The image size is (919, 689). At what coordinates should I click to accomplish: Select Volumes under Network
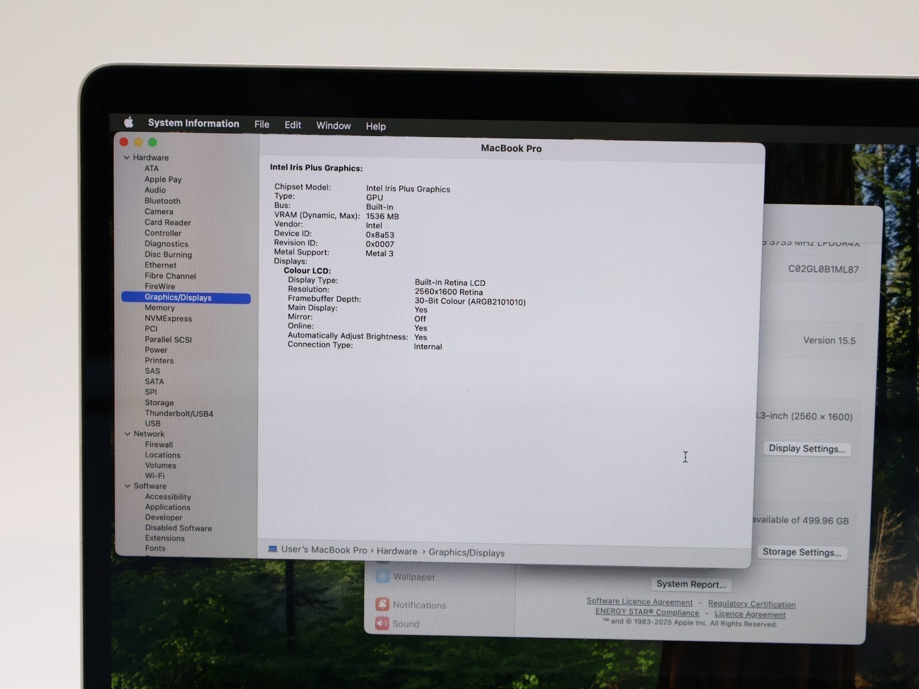tap(161, 465)
